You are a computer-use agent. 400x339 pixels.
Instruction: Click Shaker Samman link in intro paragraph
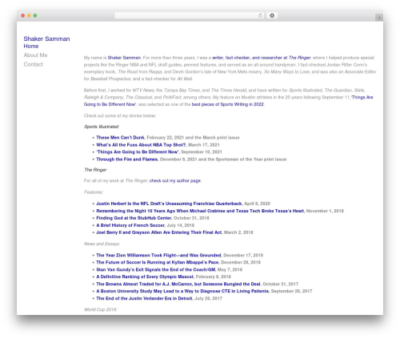(124, 58)
